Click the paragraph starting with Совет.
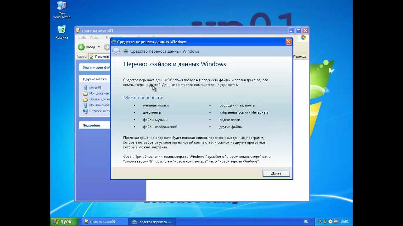The width and height of the screenshot is (403, 226). (197, 159)
